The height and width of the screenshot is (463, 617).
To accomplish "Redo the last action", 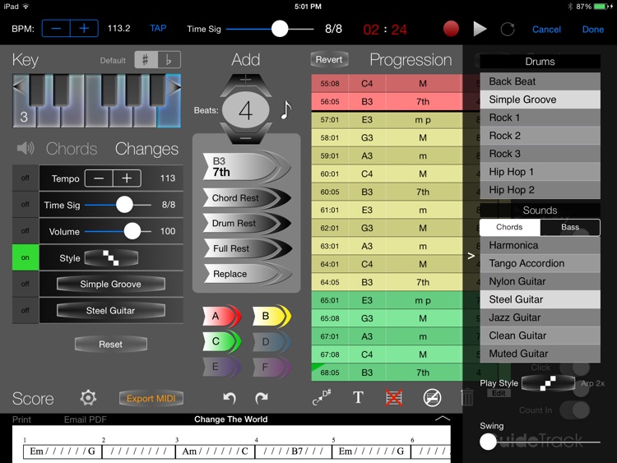I will click(261, 398).
